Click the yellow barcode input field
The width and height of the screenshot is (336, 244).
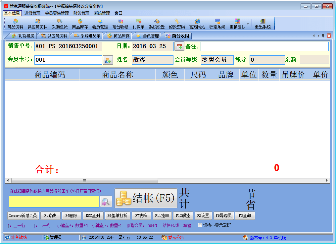(x=54, y=202)
